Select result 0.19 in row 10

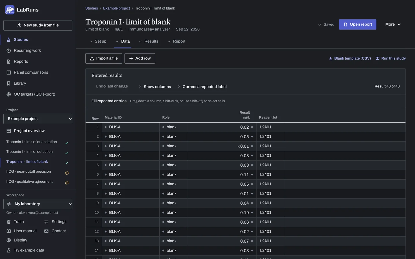222,213
